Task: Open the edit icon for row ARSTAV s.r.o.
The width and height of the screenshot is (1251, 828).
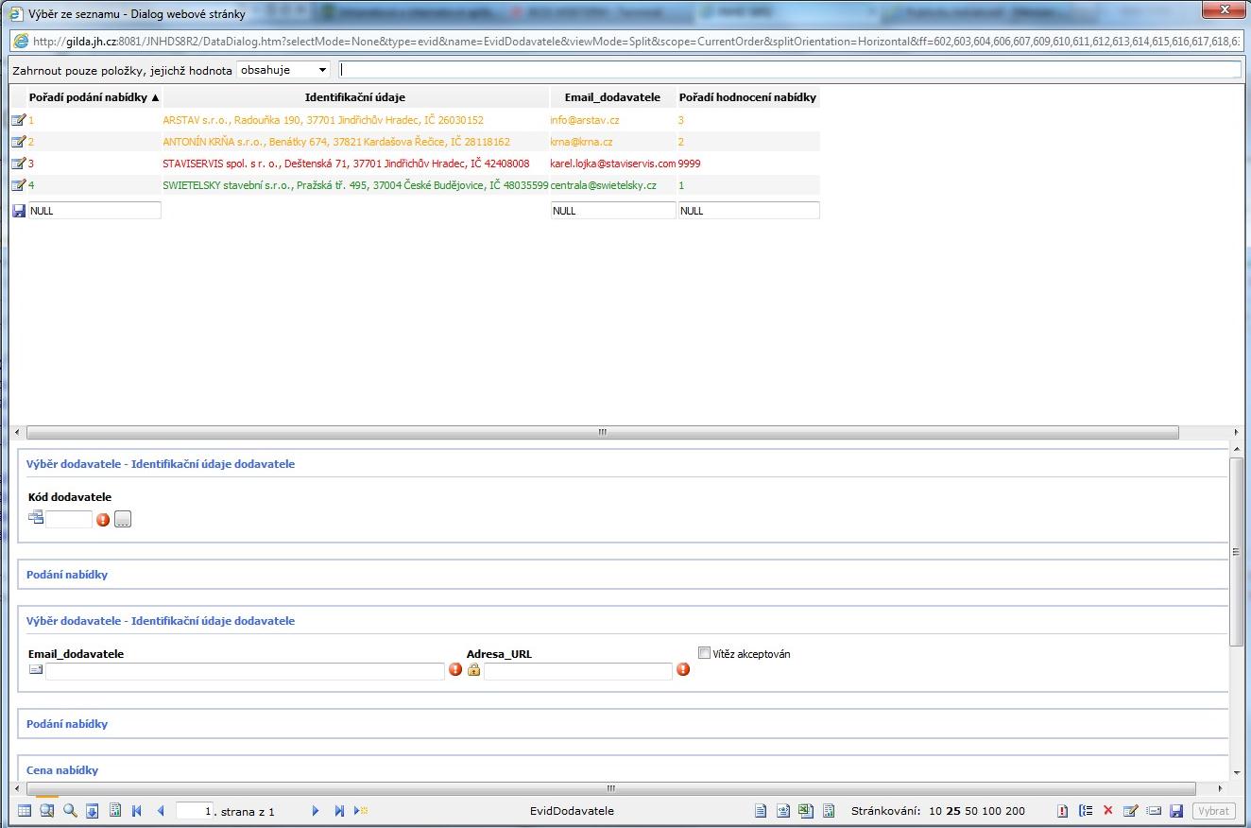Action: tap(18, 120)
